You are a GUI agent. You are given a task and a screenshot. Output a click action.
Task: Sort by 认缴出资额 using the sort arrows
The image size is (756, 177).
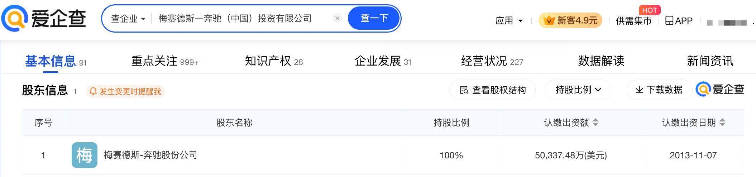coord(595,123)
